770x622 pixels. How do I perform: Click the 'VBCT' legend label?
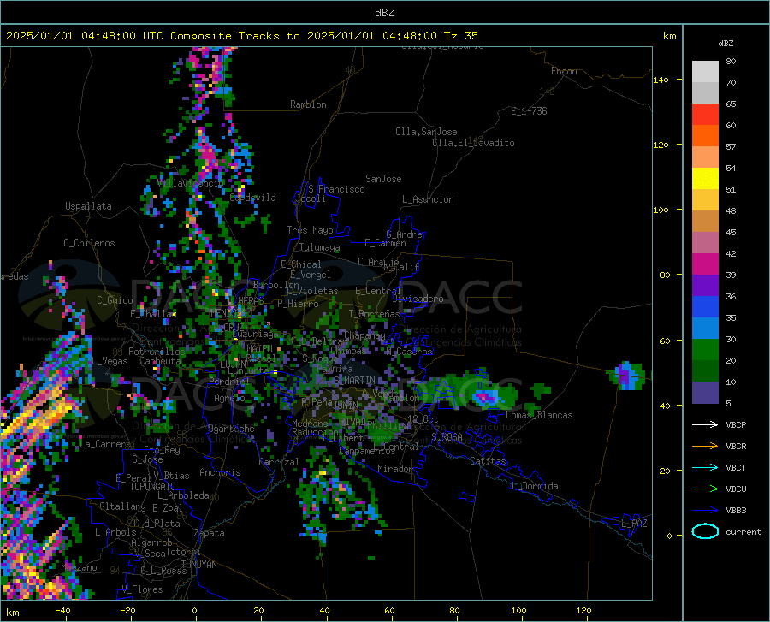(736, 467)
